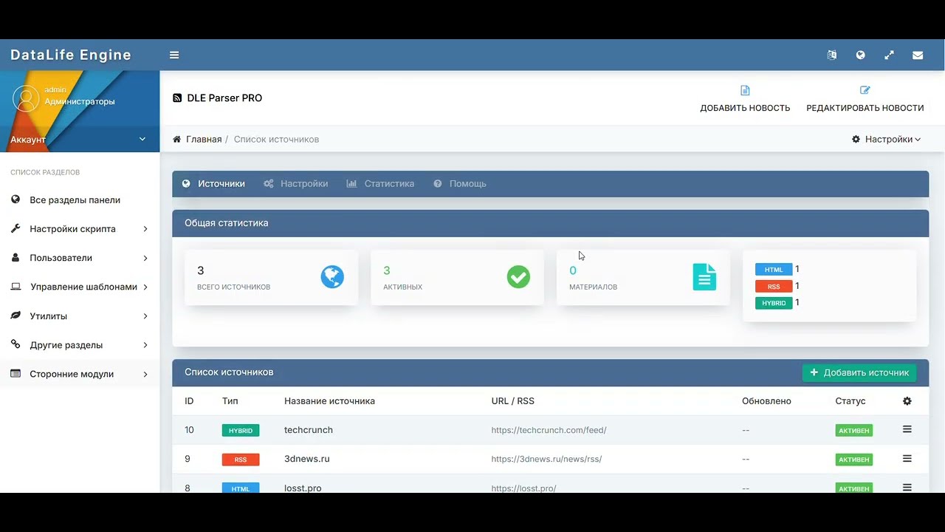945x532 pixels.
Task: Click RSS badge in 3dnews.ru row
Action: [x=241, y=460]
